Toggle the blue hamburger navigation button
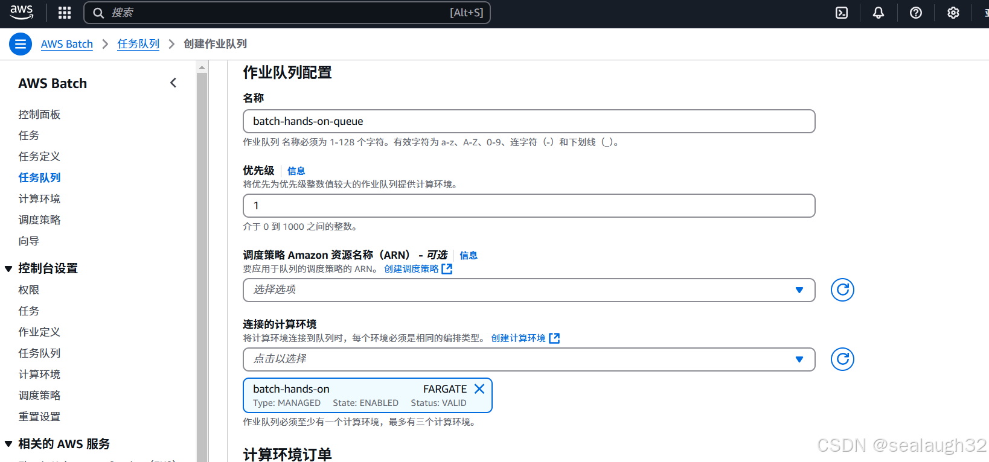This screenshot has width=989, height=462. pos(21,44)
